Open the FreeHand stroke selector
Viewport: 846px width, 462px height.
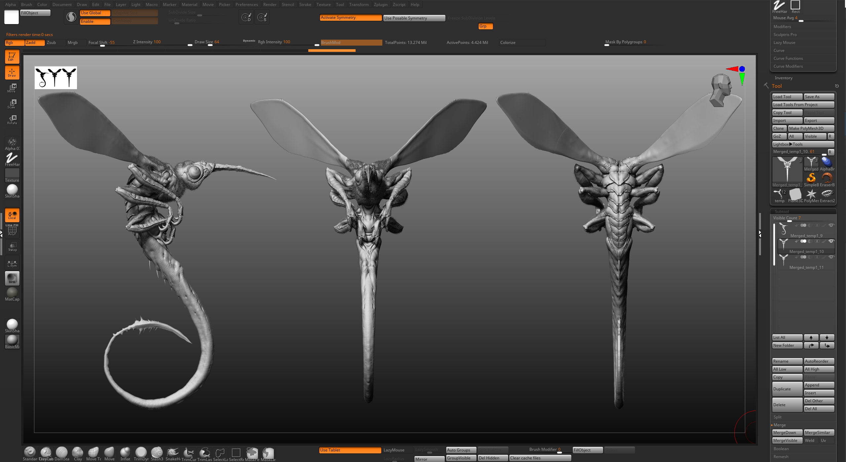coord(12,160)
